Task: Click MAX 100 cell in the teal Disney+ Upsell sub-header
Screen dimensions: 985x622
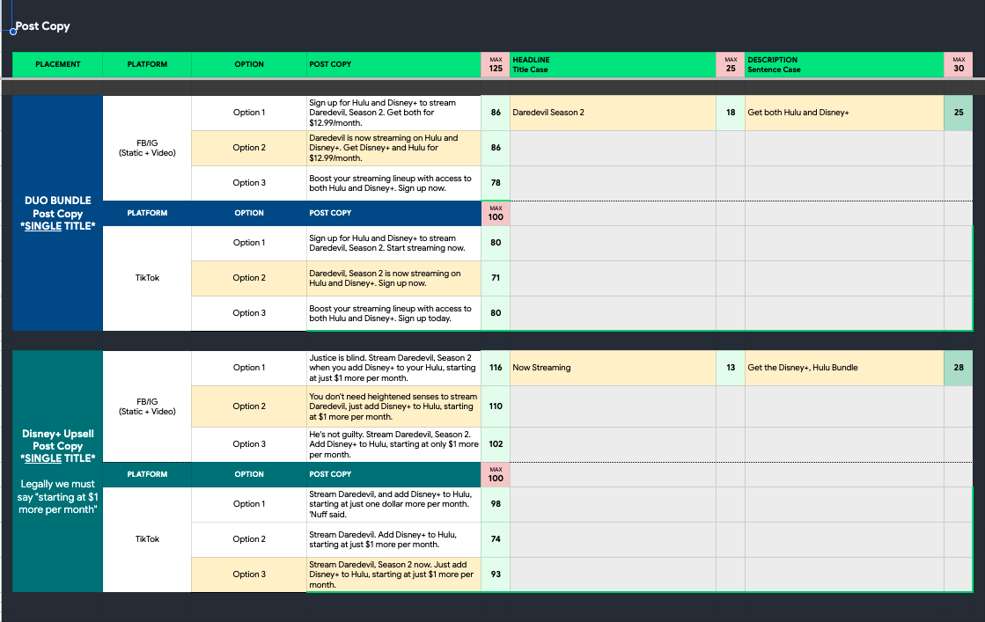Action: coord(496,474)
